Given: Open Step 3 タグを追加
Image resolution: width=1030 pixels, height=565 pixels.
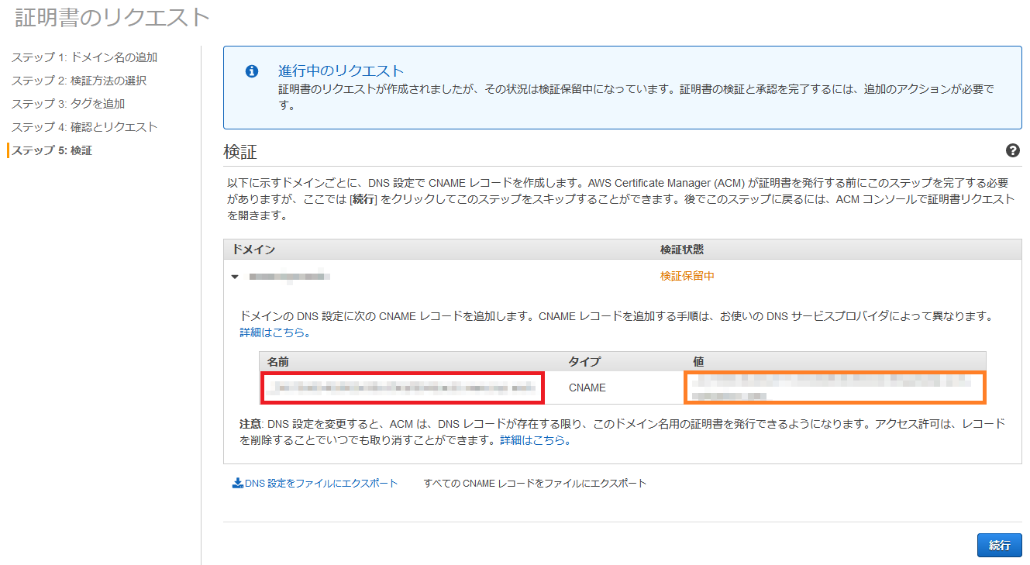Looking at the screenshot, I should pos(68,104).
